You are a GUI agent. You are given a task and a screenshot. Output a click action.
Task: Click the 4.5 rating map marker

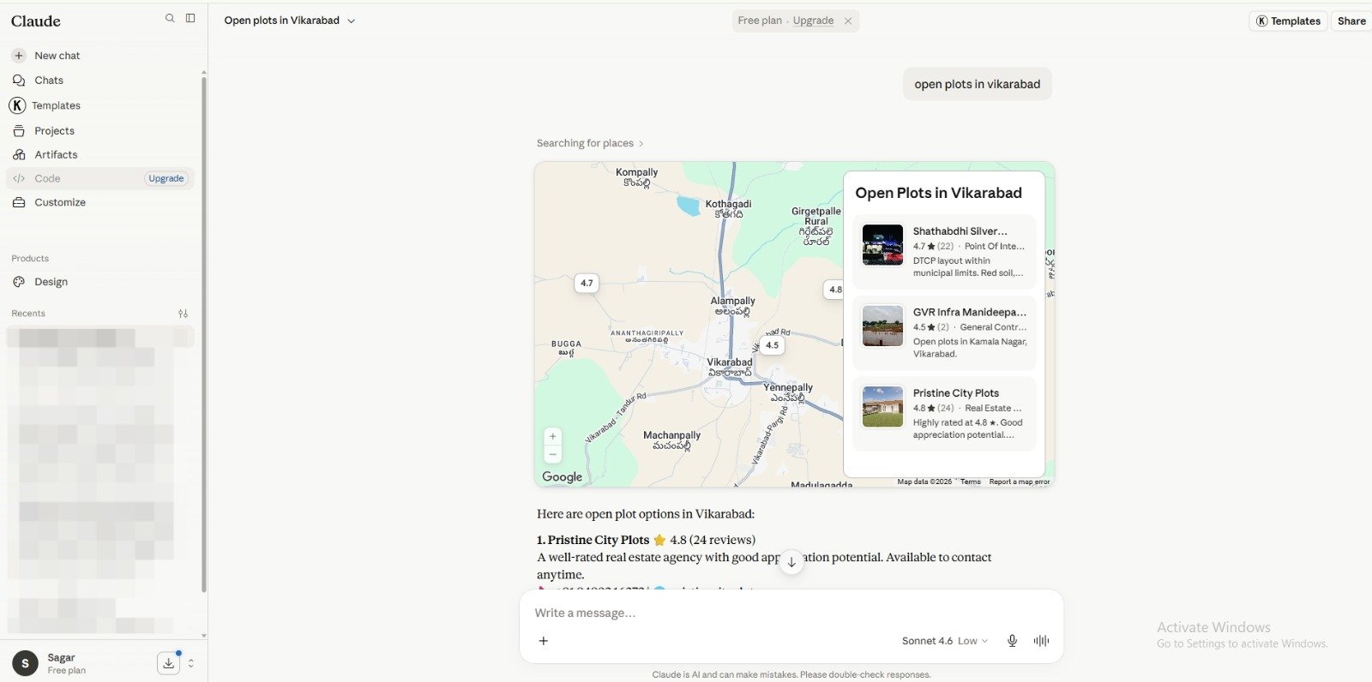tap(773, 345)
